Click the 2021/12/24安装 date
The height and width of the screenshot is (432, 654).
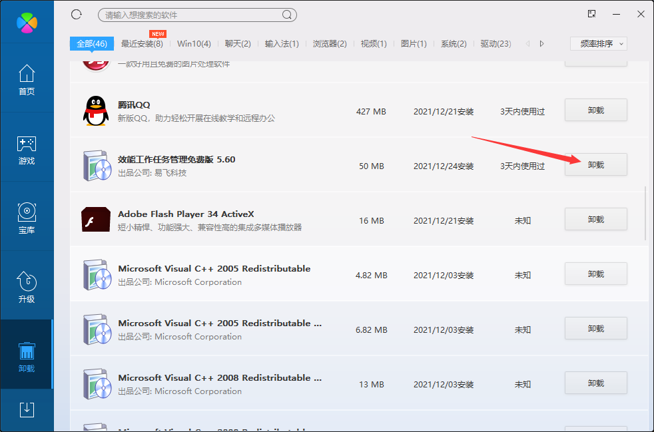[x=444, y=166]
